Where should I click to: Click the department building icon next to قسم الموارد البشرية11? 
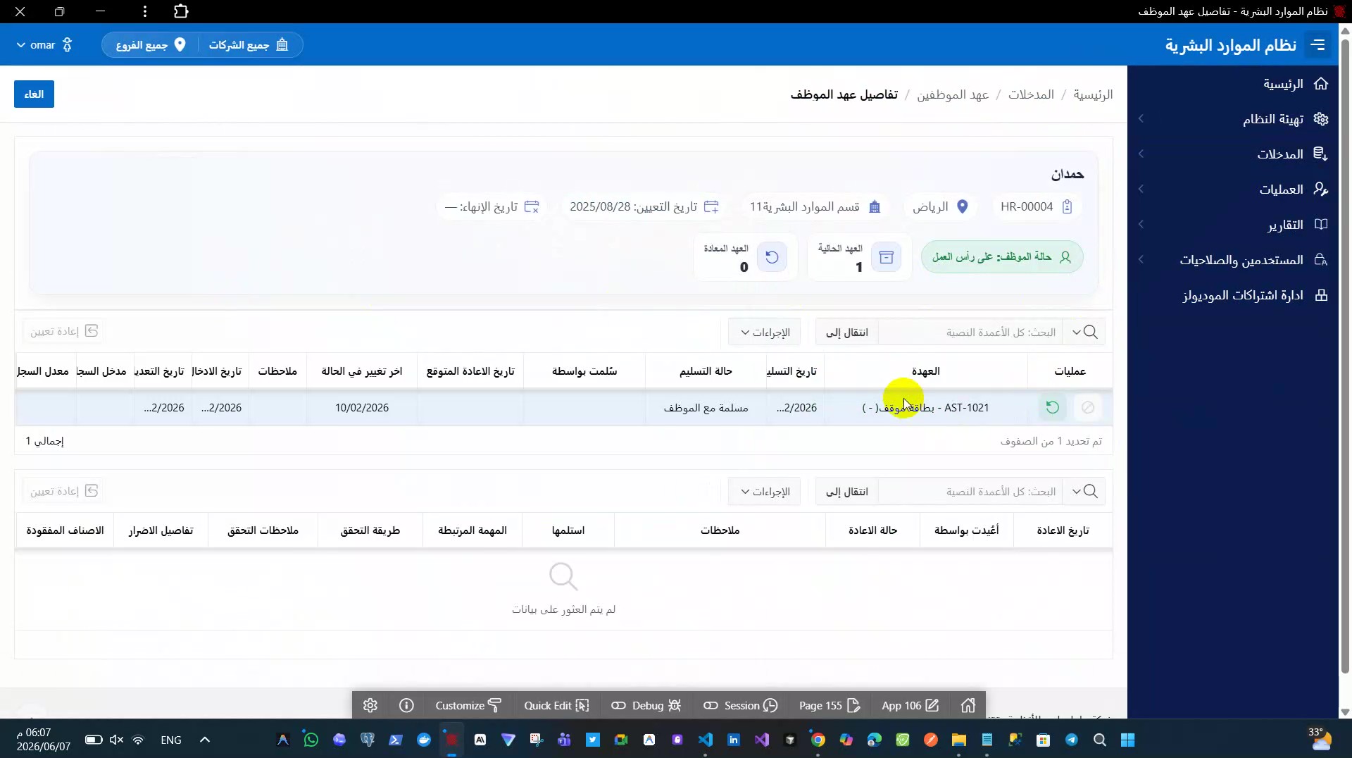tap(875, 206)
